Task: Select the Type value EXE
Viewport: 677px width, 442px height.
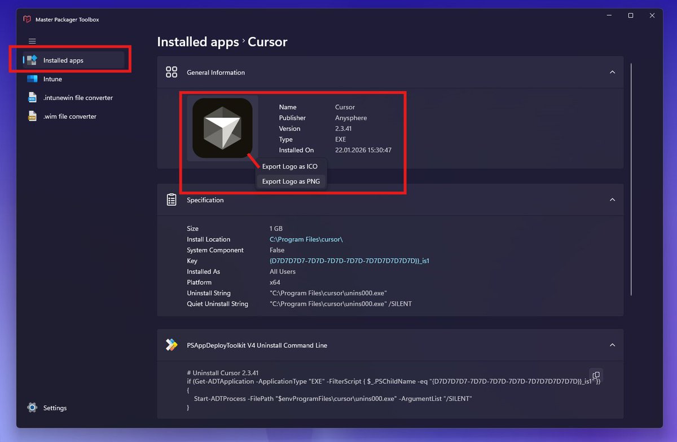Action: click(341, 139)
